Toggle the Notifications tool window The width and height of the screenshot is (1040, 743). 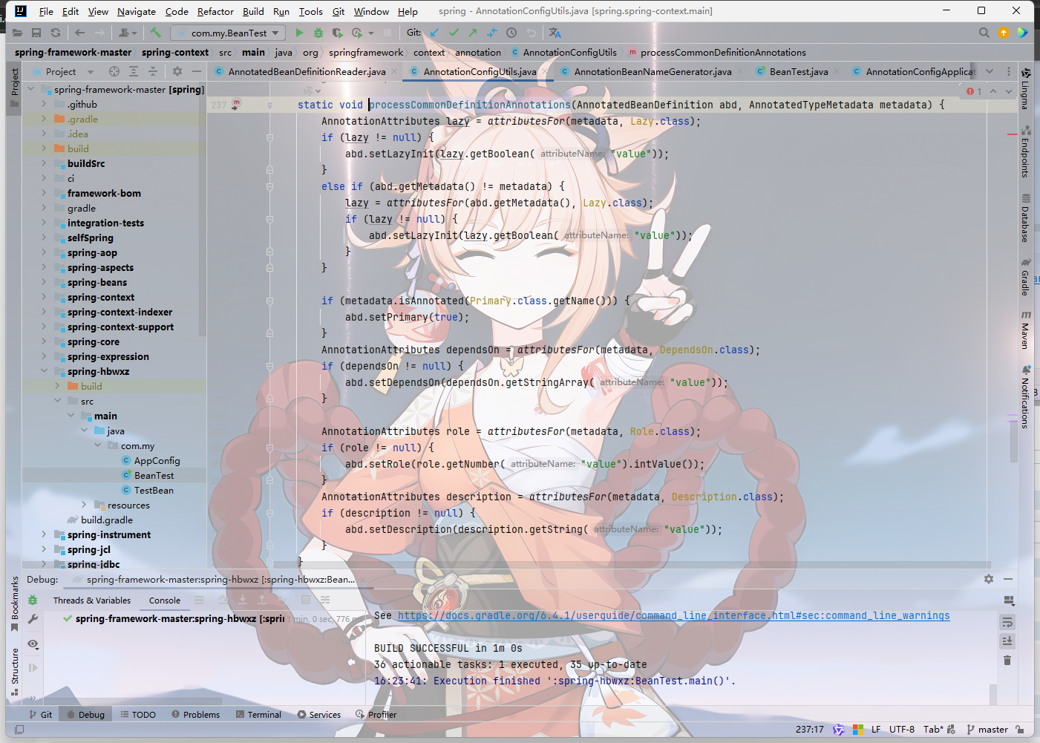pos(1025,397)
